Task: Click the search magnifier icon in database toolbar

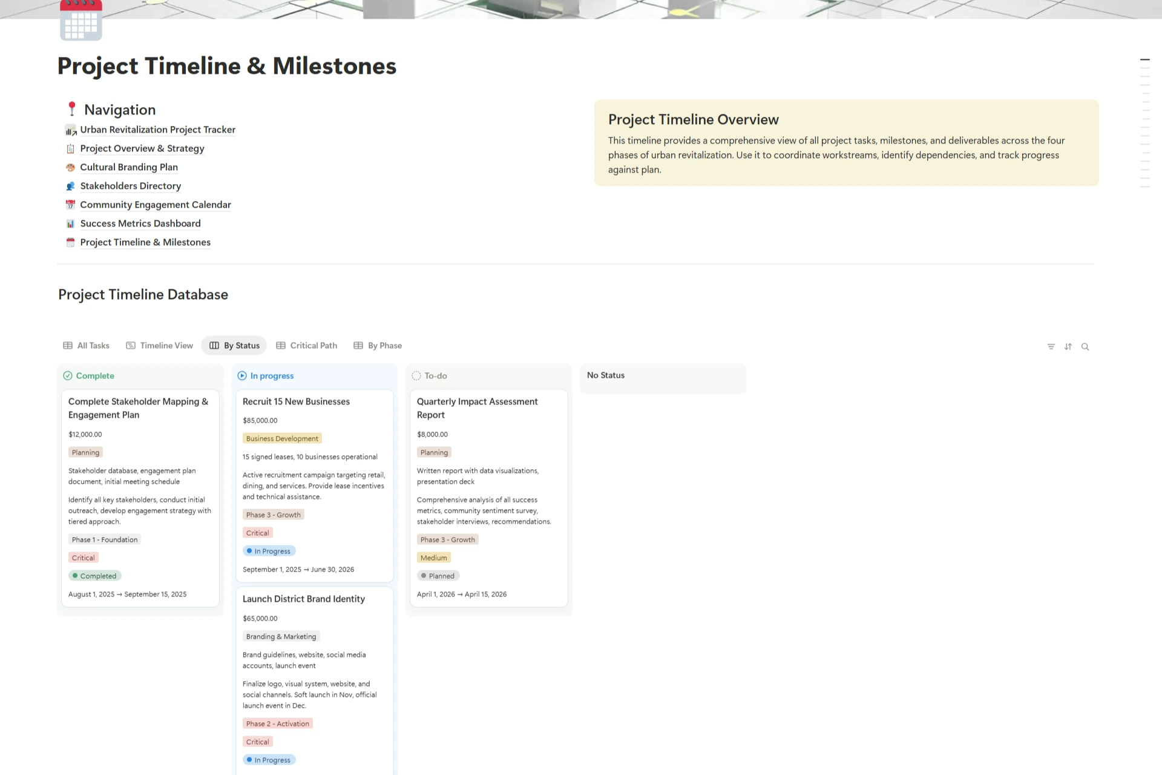Action: tap(1085, 347)
